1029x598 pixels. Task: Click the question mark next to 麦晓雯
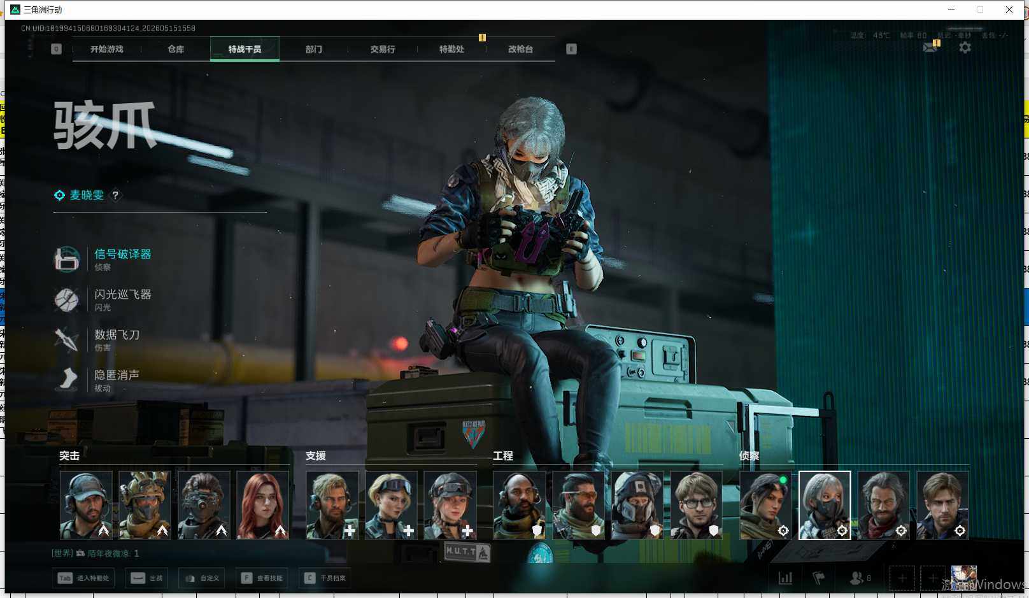click(x=115, y=196)
